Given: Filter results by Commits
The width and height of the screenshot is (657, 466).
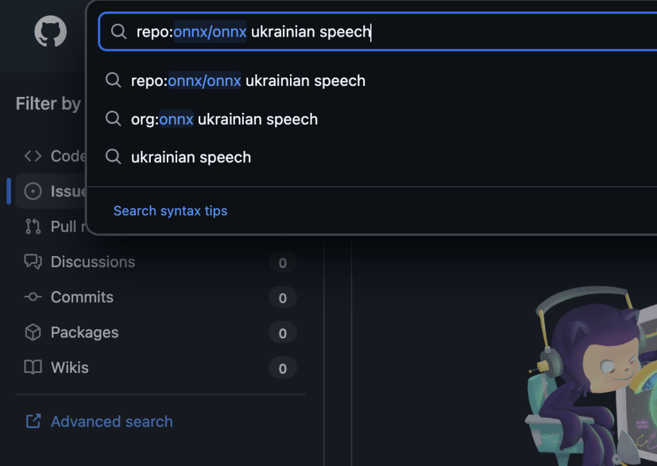Looking at the screenshot, I should click(82, 297).
